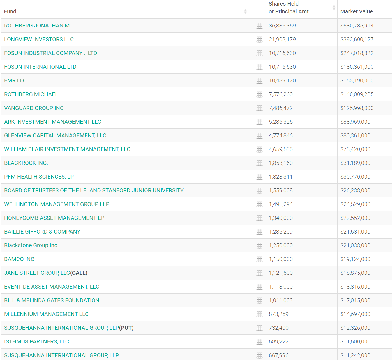
Task: Open JANE STREET GROUP, LLC link
Action: click(x=37, y=273)
